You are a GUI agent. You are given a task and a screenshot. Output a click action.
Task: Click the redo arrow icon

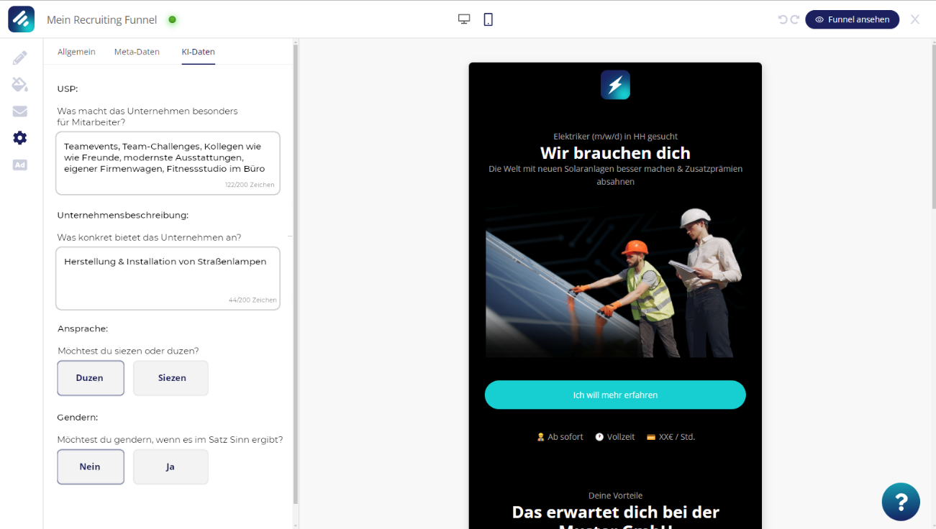click(796, 21)
